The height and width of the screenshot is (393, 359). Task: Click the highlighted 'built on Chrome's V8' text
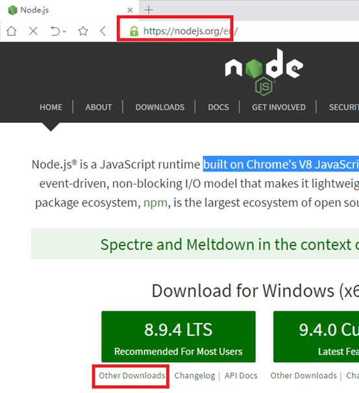coord(281,164)
